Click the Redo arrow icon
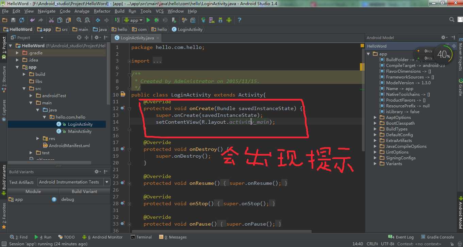 tap(41, 20)
